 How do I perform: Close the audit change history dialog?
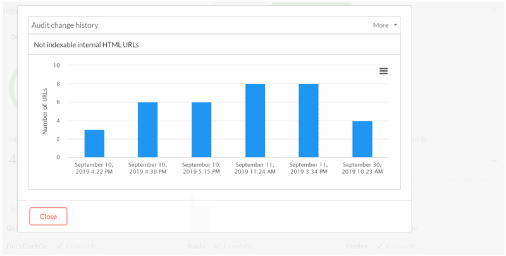48,216
